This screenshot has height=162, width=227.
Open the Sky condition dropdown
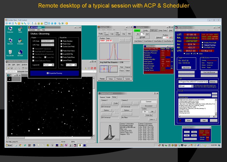click(71, 65)
